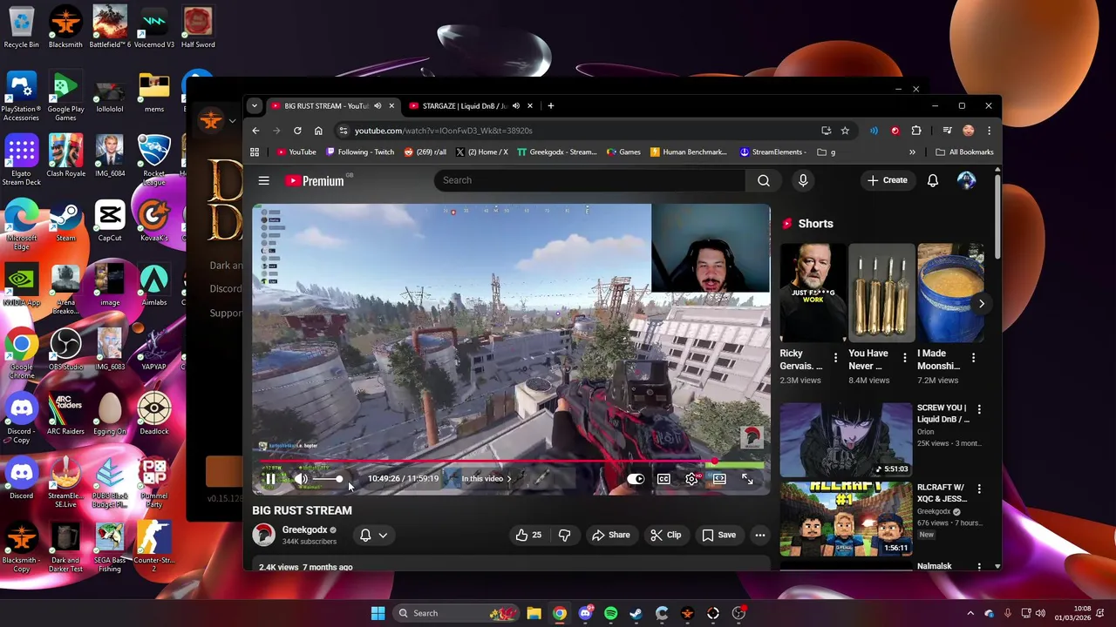Open the Windows Start menu
Screen dimensions: 1116x627
point(378,613)
